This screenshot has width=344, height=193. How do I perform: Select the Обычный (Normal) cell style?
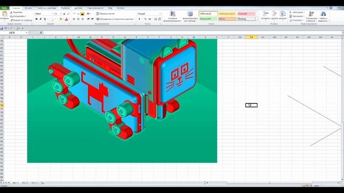(208, 14)
